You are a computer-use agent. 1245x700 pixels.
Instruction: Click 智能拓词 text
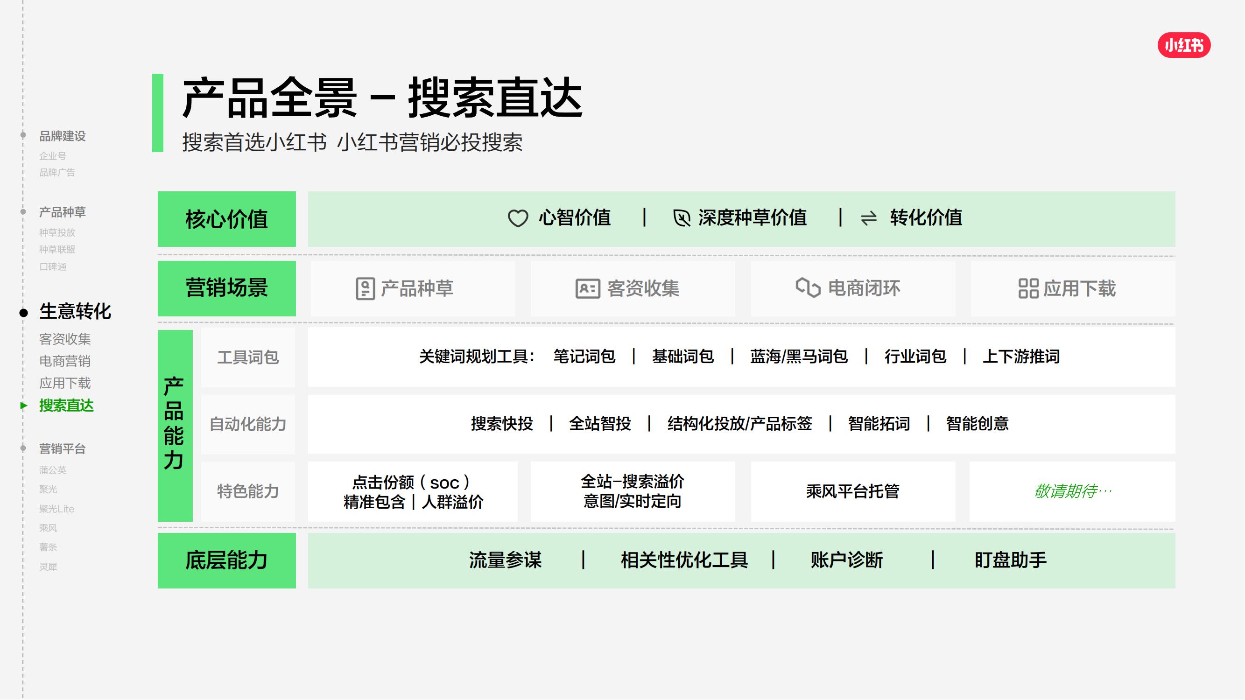pos(879,424)
